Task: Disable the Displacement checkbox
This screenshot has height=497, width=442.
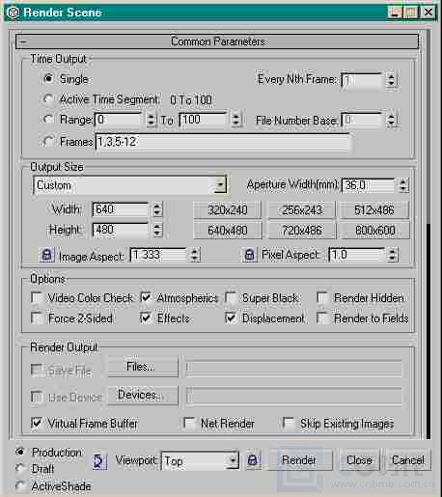Action: click(231, 318)
